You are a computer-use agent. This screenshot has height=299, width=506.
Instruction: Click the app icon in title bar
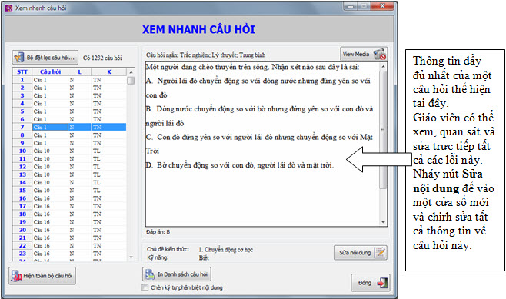click(8, 8)
